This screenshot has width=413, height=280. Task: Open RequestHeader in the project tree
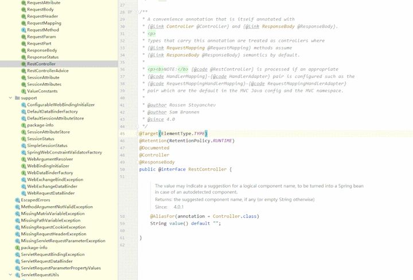click(x=42, y=16)
